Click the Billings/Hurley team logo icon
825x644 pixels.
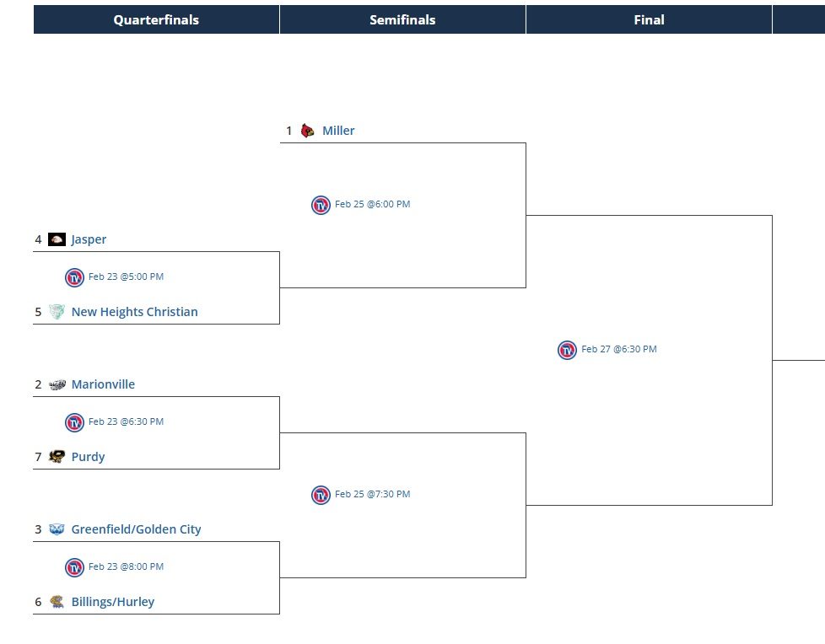tap(57, 602)
